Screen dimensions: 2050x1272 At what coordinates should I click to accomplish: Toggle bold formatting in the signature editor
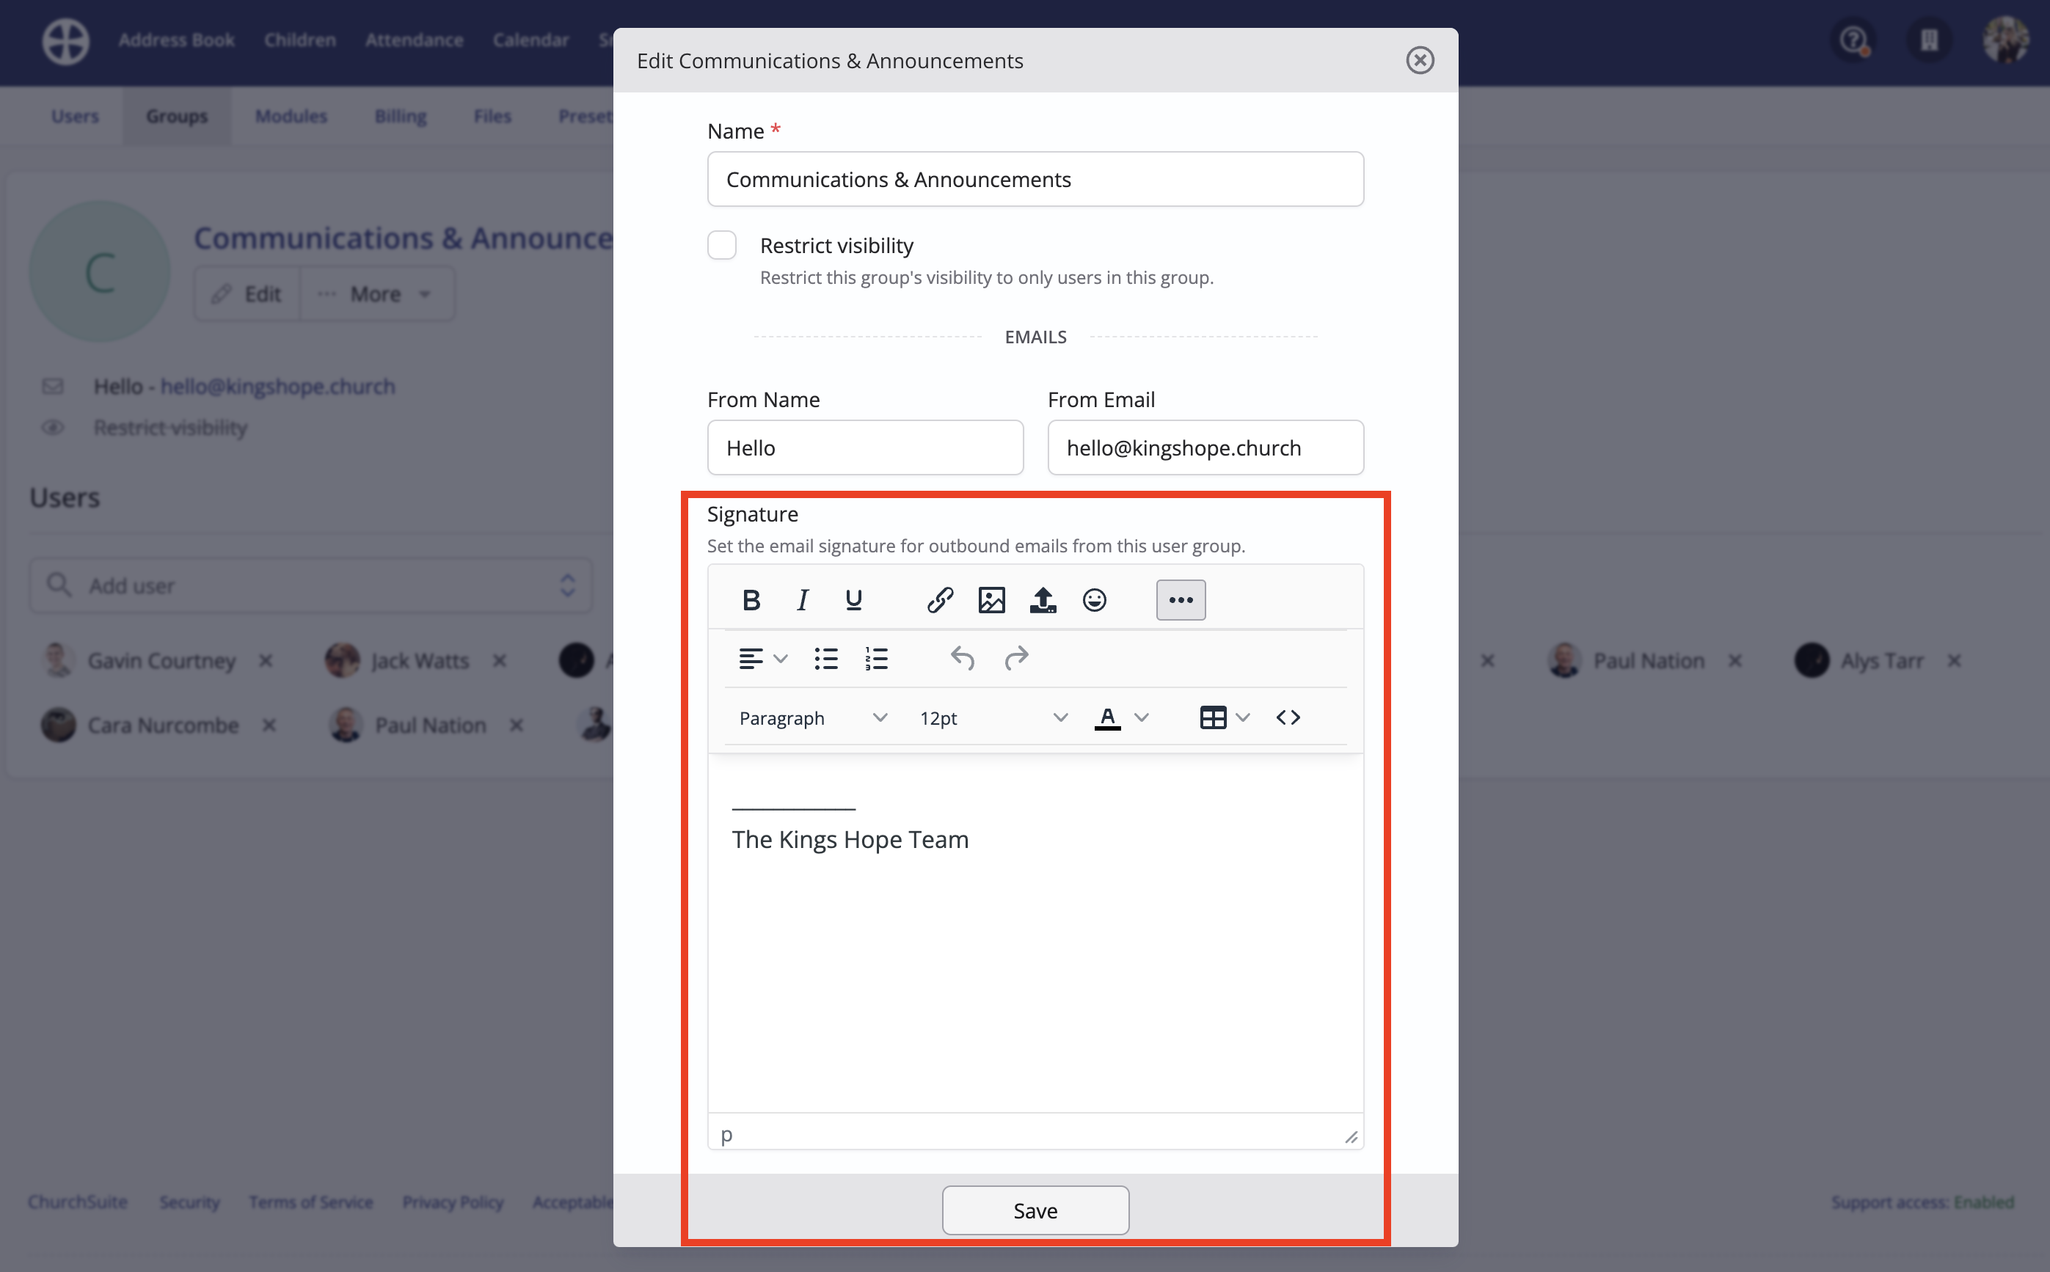(751, 599)
